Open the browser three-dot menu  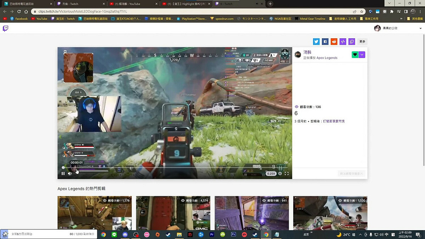[x=420, y=11]
